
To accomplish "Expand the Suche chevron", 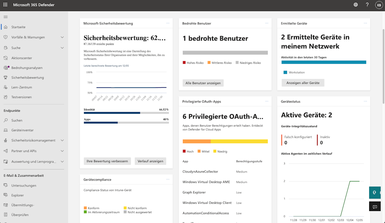I will click(x=62, y=48).
